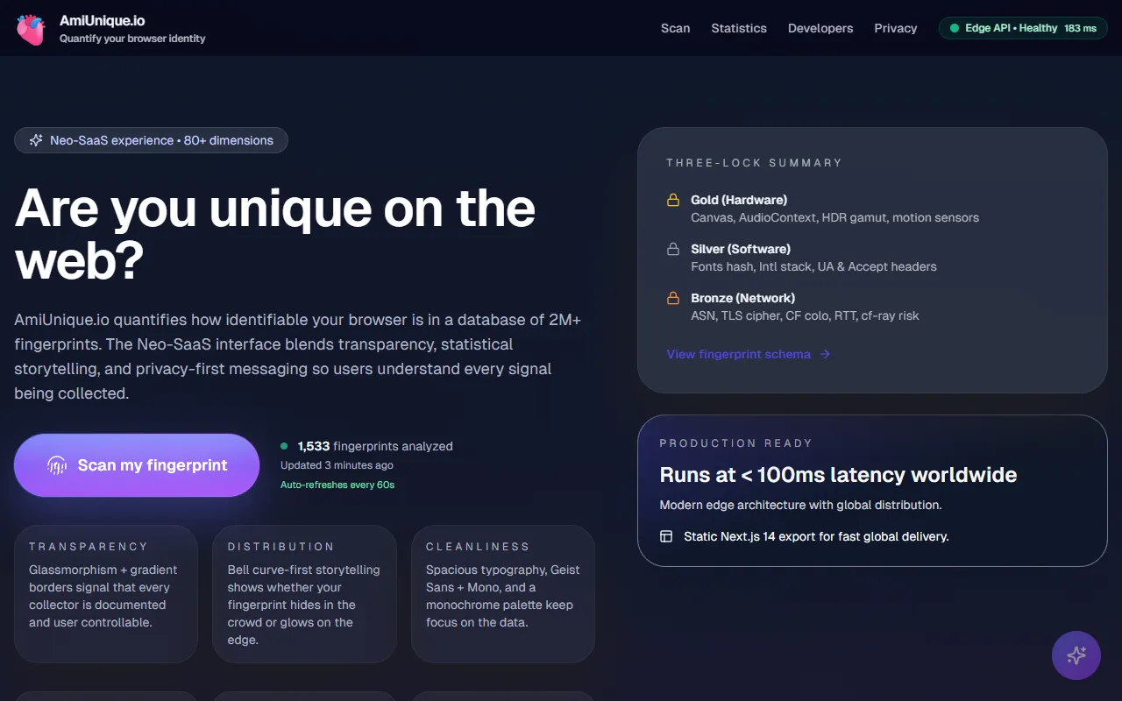Click the bronze lock icon for Network
The image size is (1122, 701).
pyautogui.click(x=673, y=299)
